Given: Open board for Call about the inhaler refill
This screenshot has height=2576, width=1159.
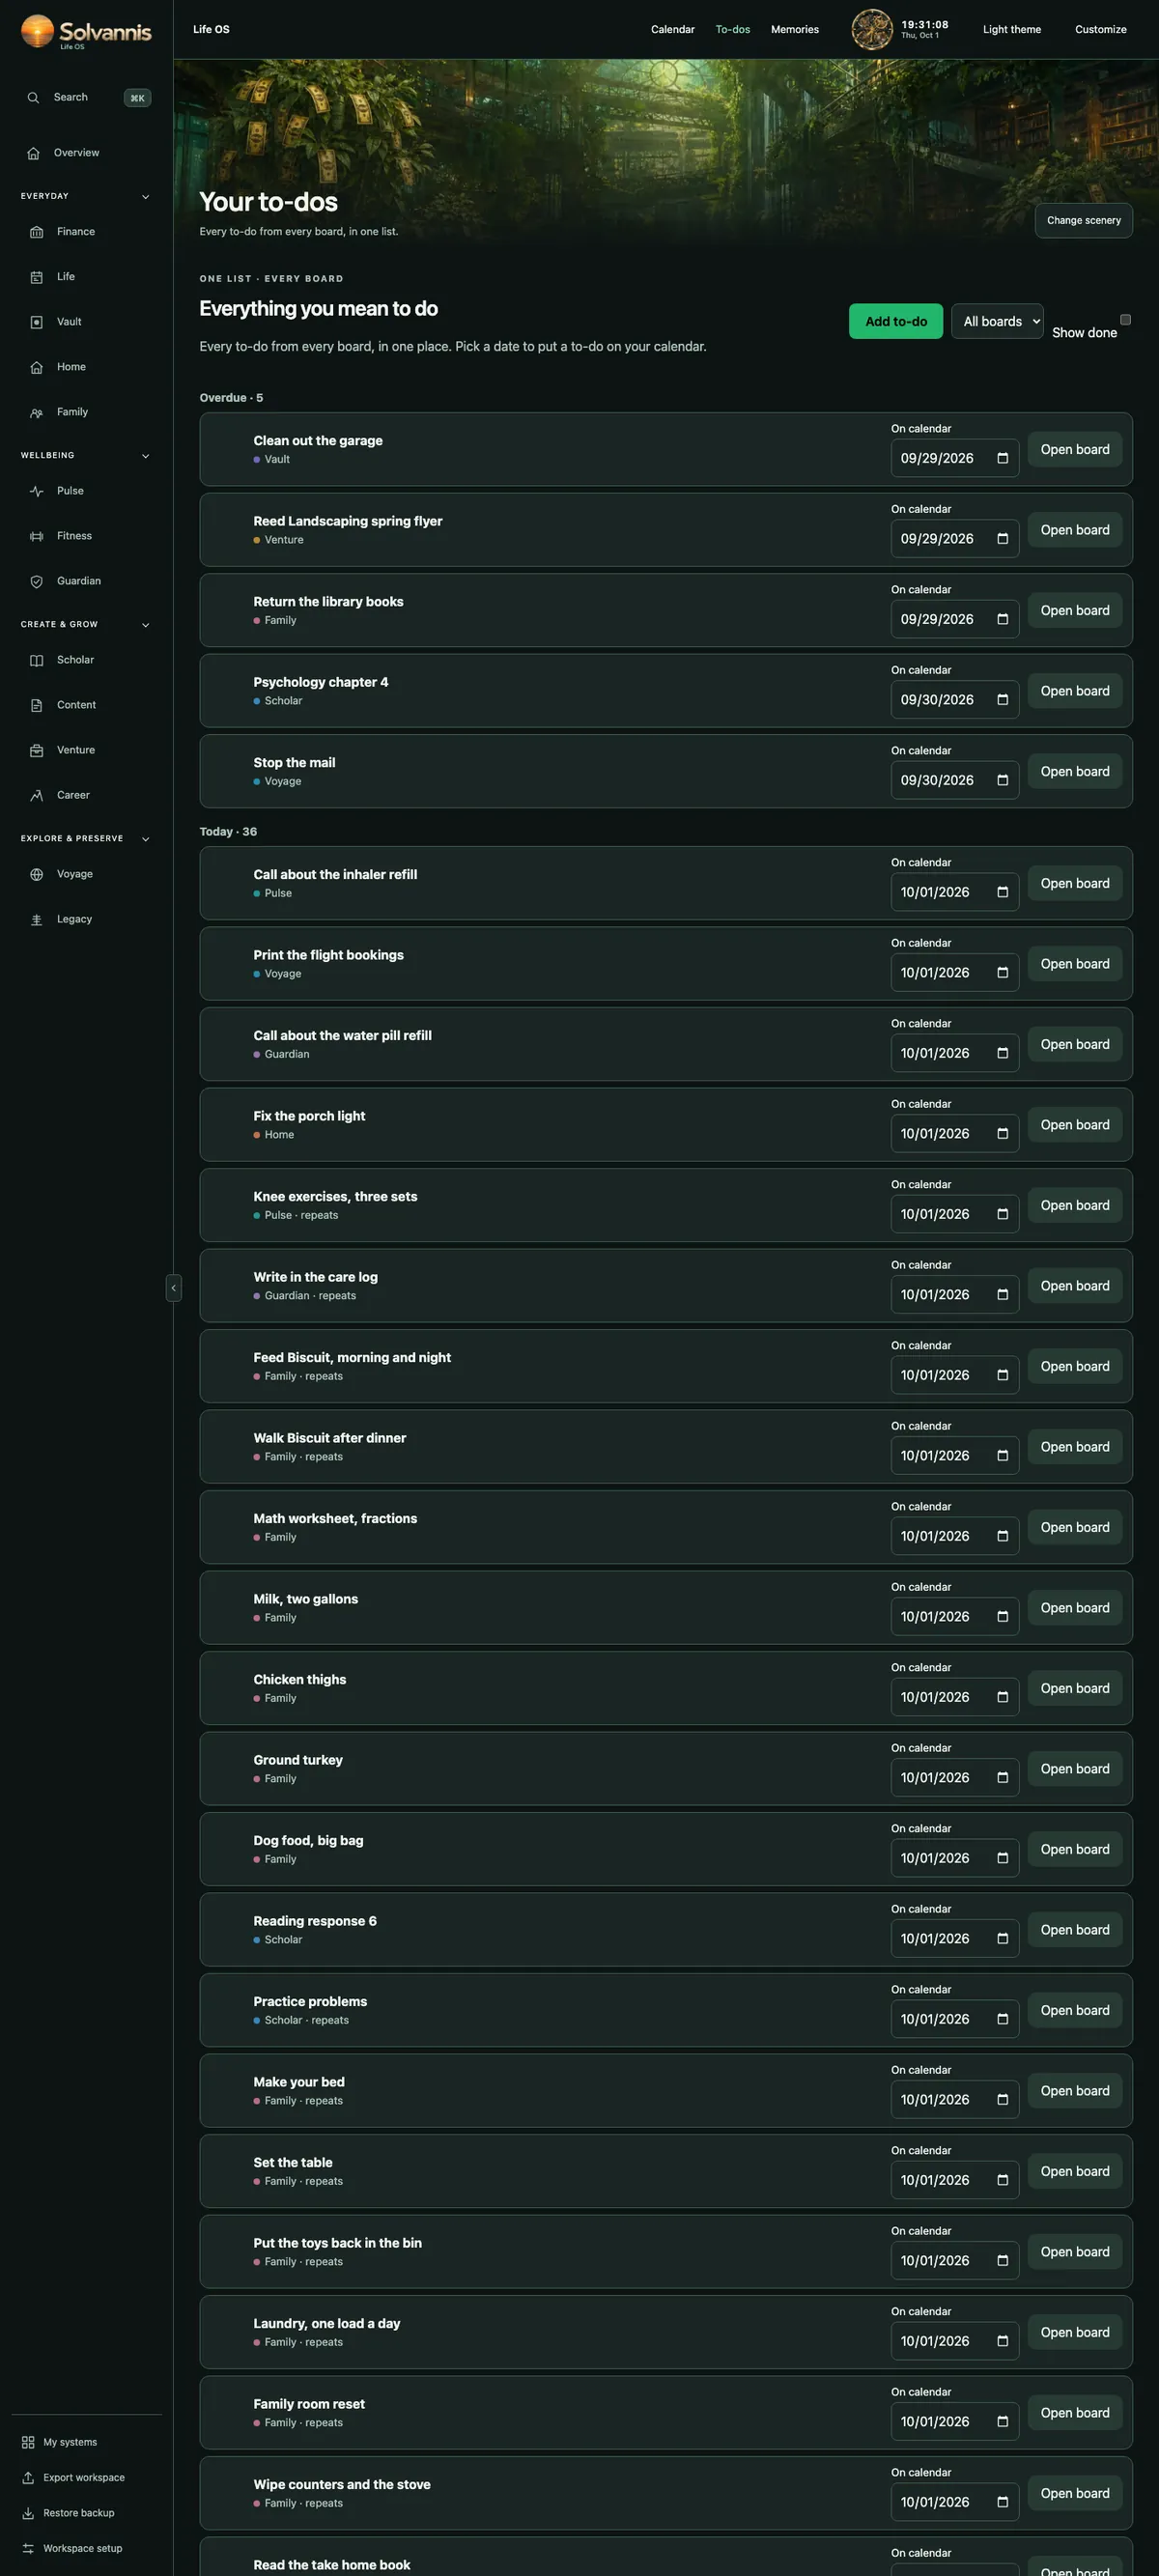Looking at the screenshot, I should 1074,883.
